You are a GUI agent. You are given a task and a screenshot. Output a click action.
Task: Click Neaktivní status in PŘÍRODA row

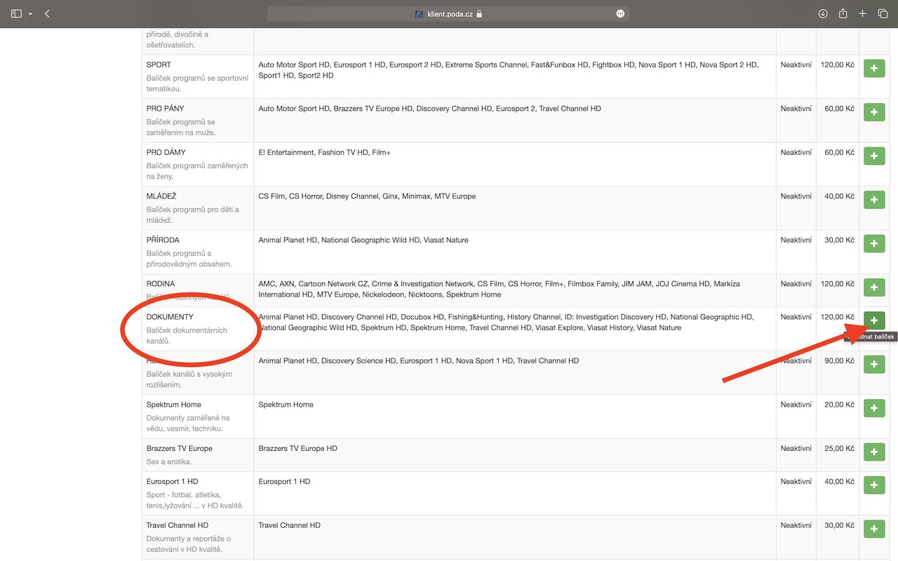point(796,240)
